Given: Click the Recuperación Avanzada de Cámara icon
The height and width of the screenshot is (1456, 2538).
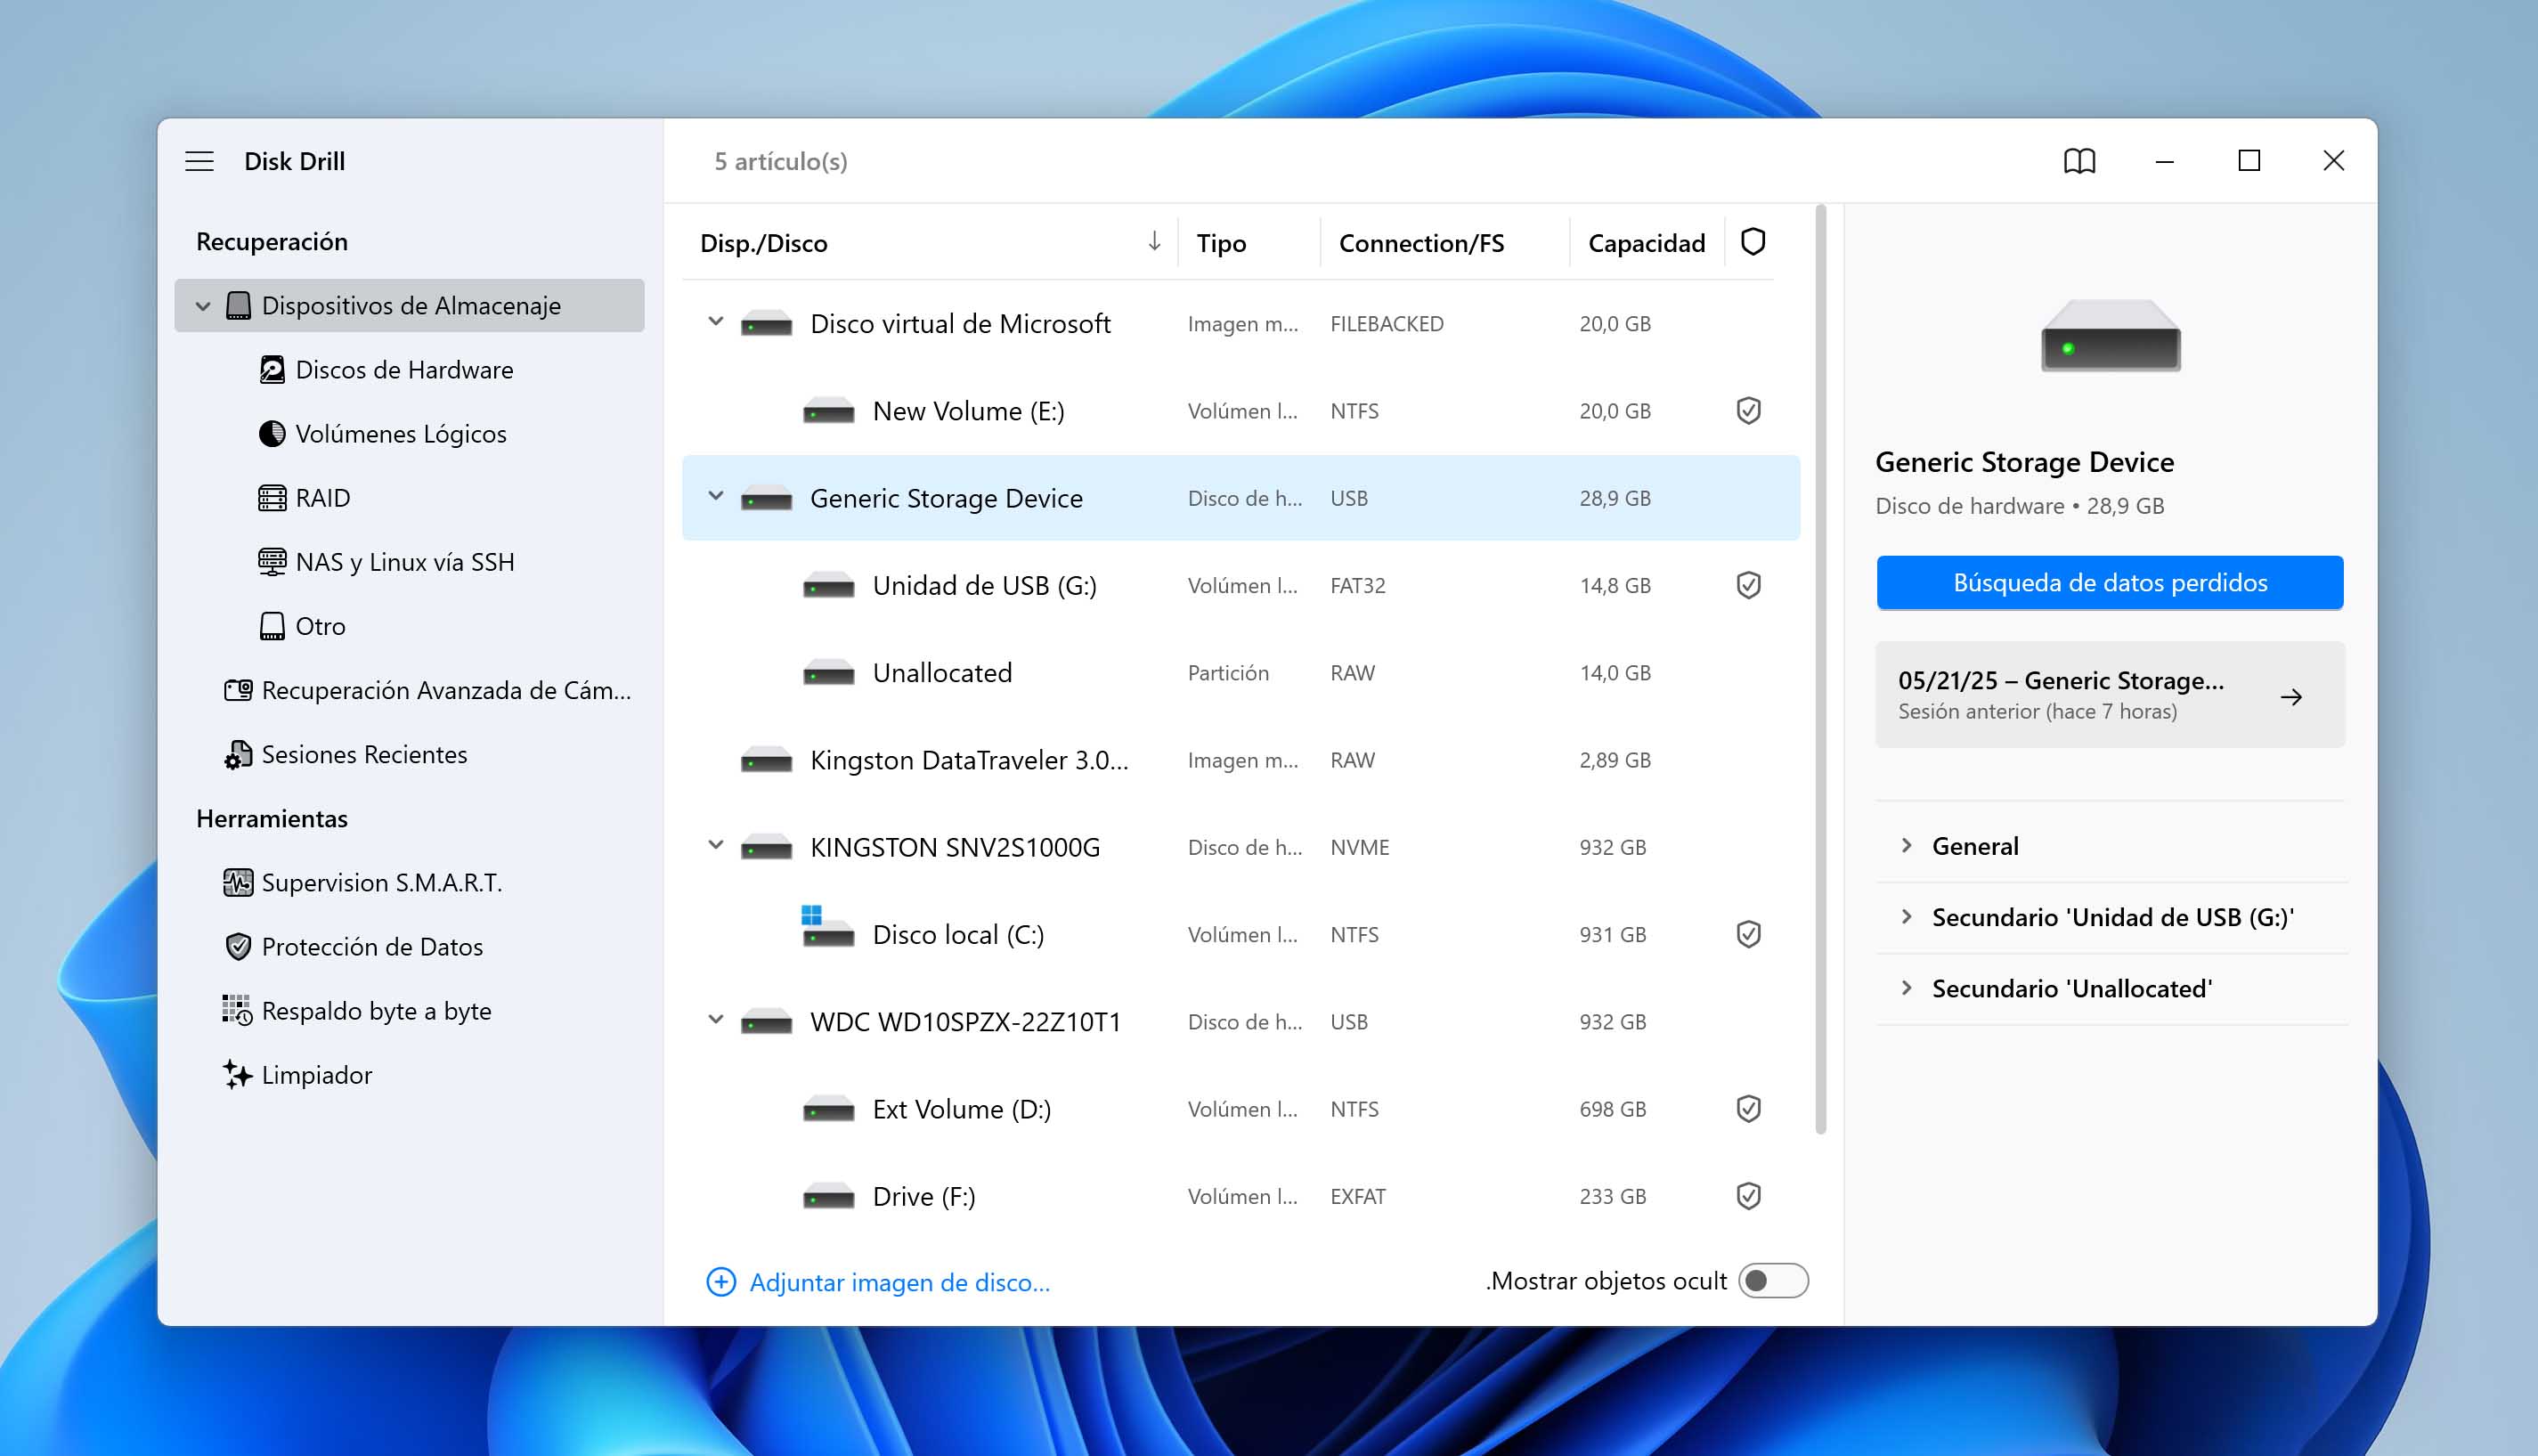Looking at the screenshot, I should coord(238,690).
